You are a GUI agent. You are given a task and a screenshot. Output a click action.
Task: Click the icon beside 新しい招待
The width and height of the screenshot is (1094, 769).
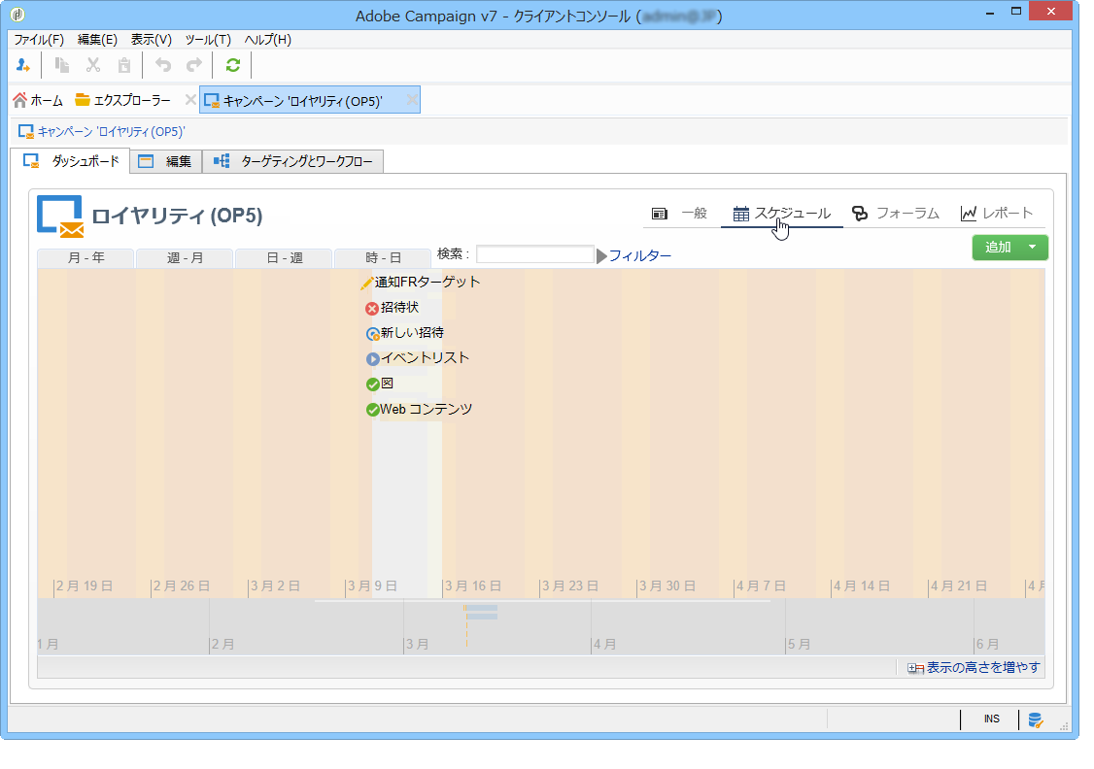coord(372,334)
